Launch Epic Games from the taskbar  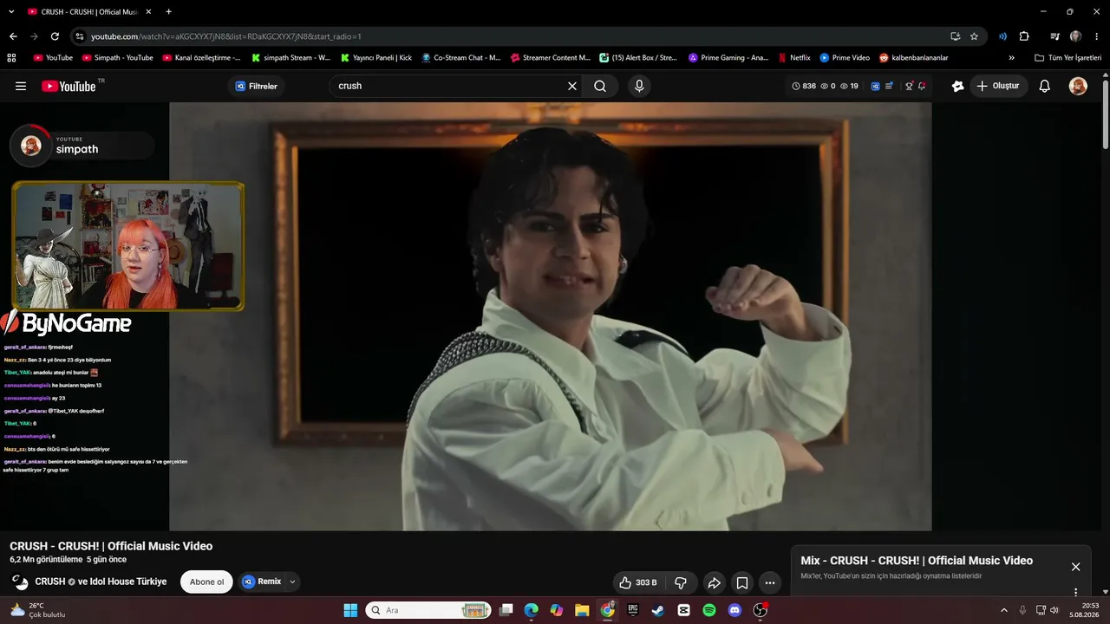633,610
